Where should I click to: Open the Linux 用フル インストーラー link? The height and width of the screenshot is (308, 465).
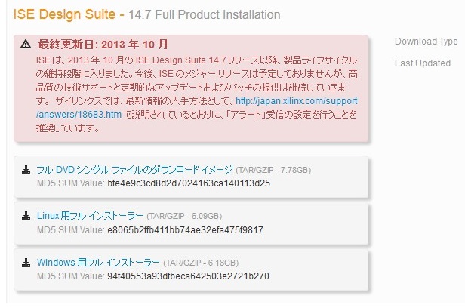(x=90, y=216)
